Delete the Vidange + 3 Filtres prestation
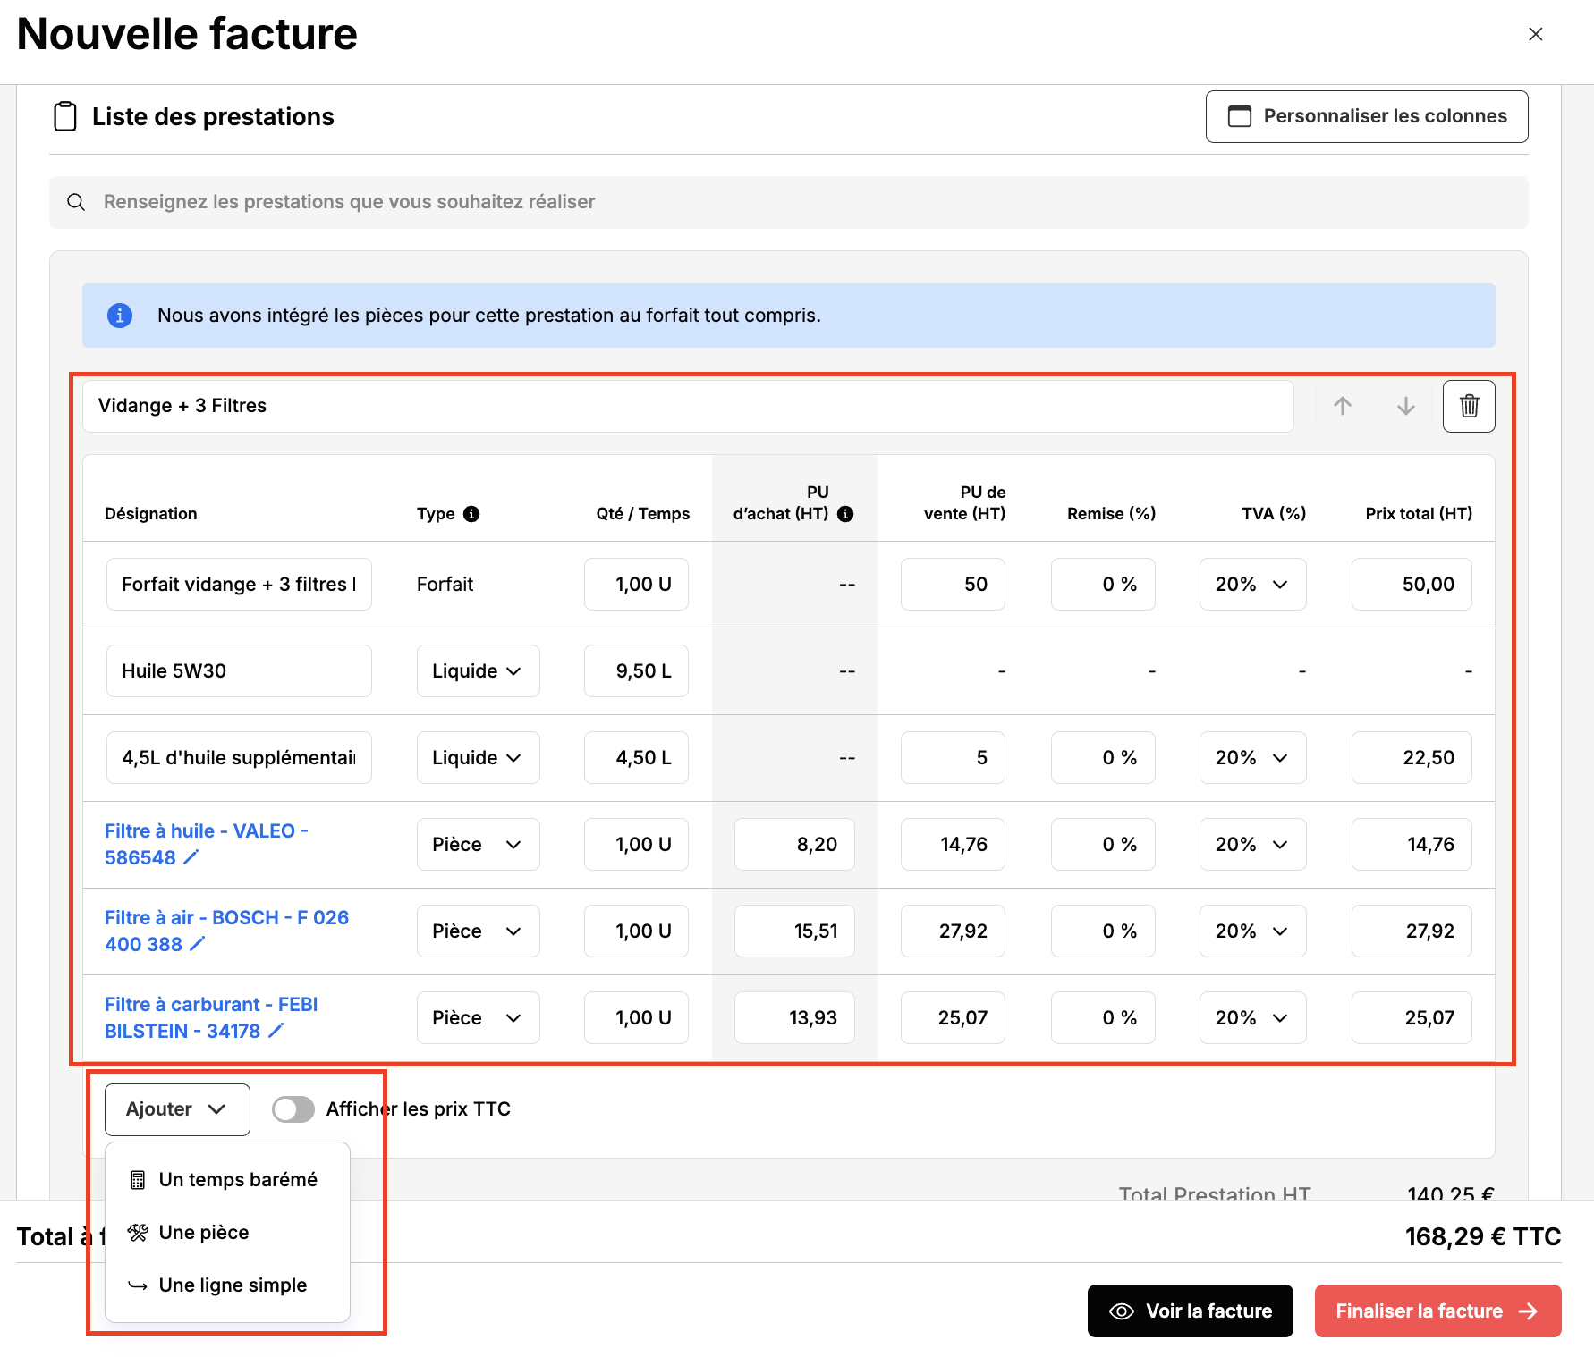1594x1357 pixels. pyautogui.click(x=1469, y=406)
